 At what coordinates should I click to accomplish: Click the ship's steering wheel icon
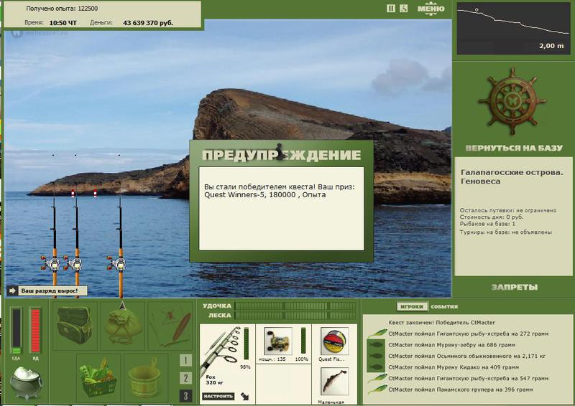click(512, 101)
